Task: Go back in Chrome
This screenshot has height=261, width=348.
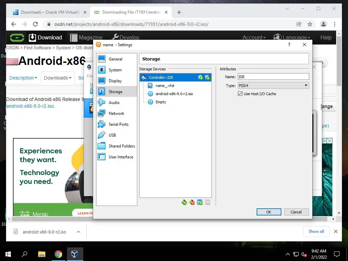Action: 14,24
